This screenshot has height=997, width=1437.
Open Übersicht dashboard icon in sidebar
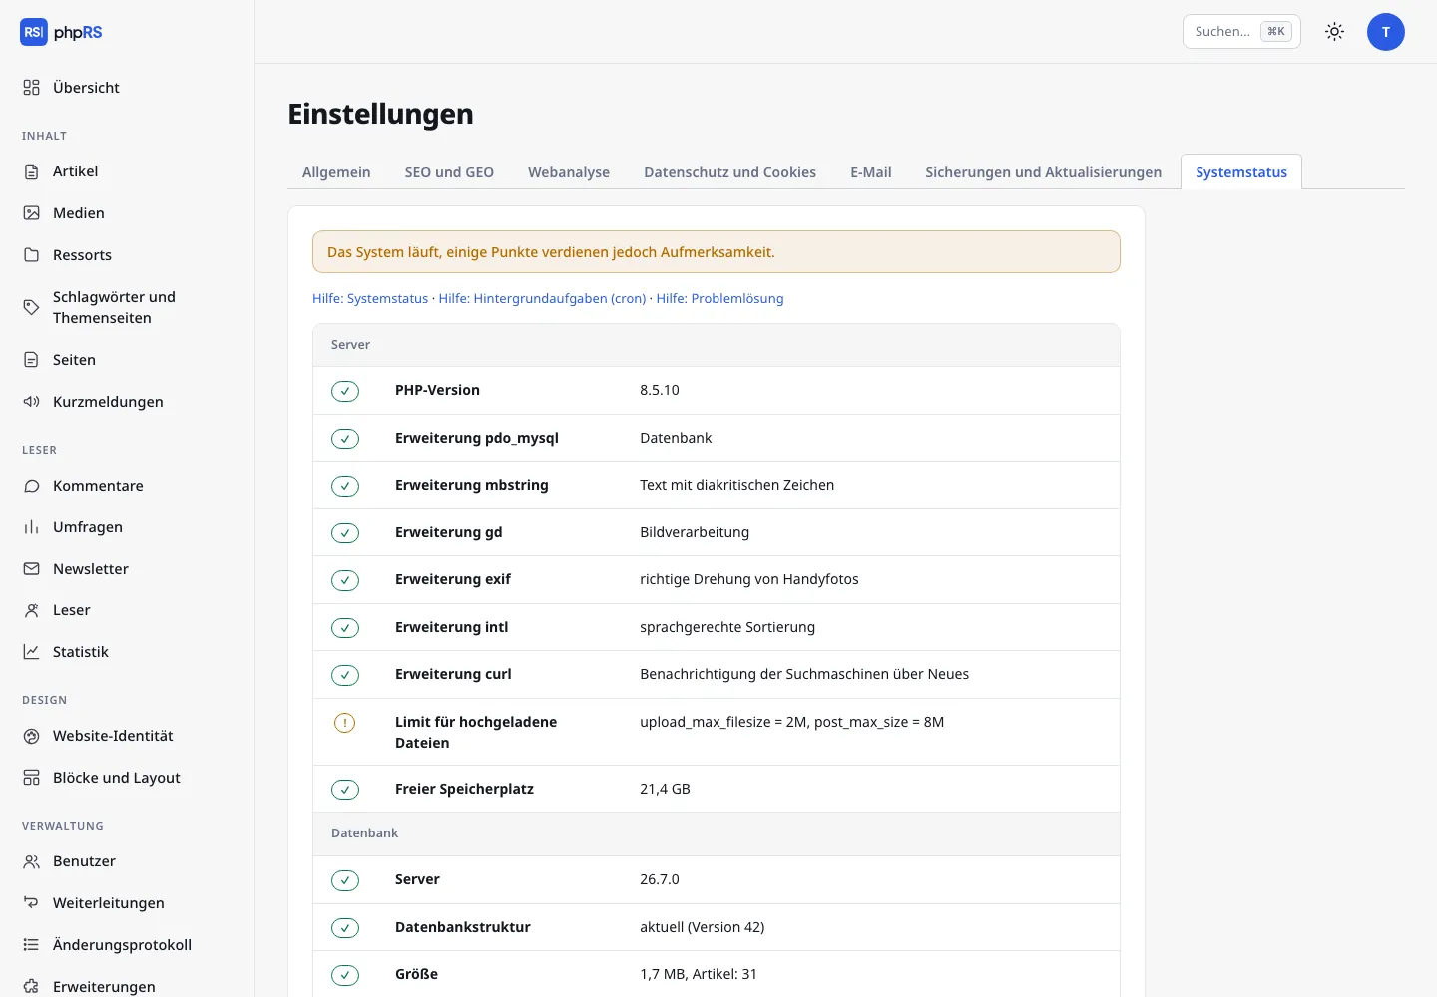coord(32,88)
